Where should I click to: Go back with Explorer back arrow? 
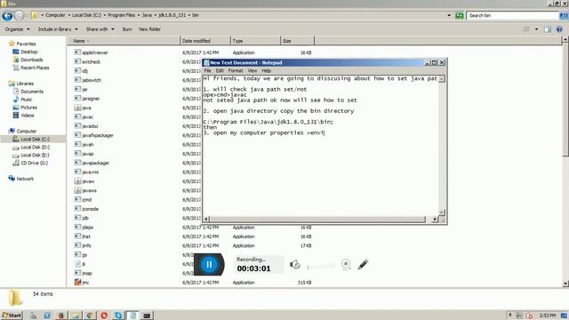pyautogui.click(x=7, y=16)
